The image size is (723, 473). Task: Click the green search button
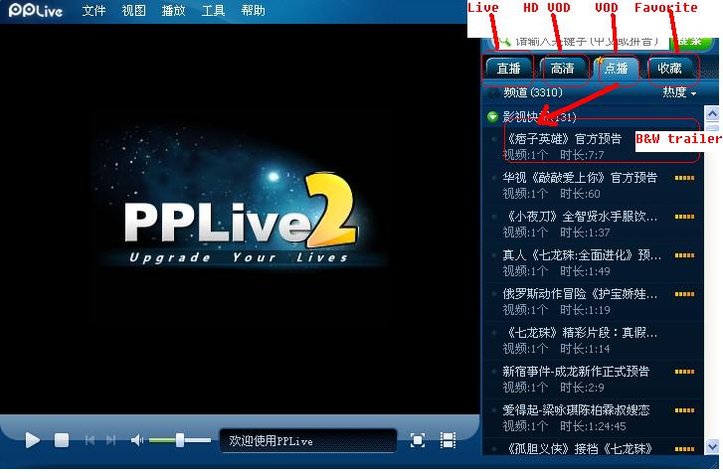click(x=692, y=42)
